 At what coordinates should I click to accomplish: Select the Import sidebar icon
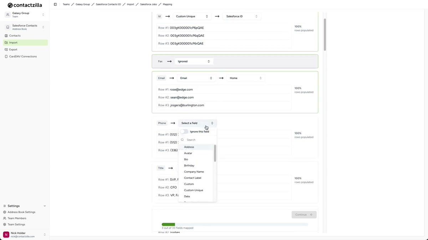point(6,42)
